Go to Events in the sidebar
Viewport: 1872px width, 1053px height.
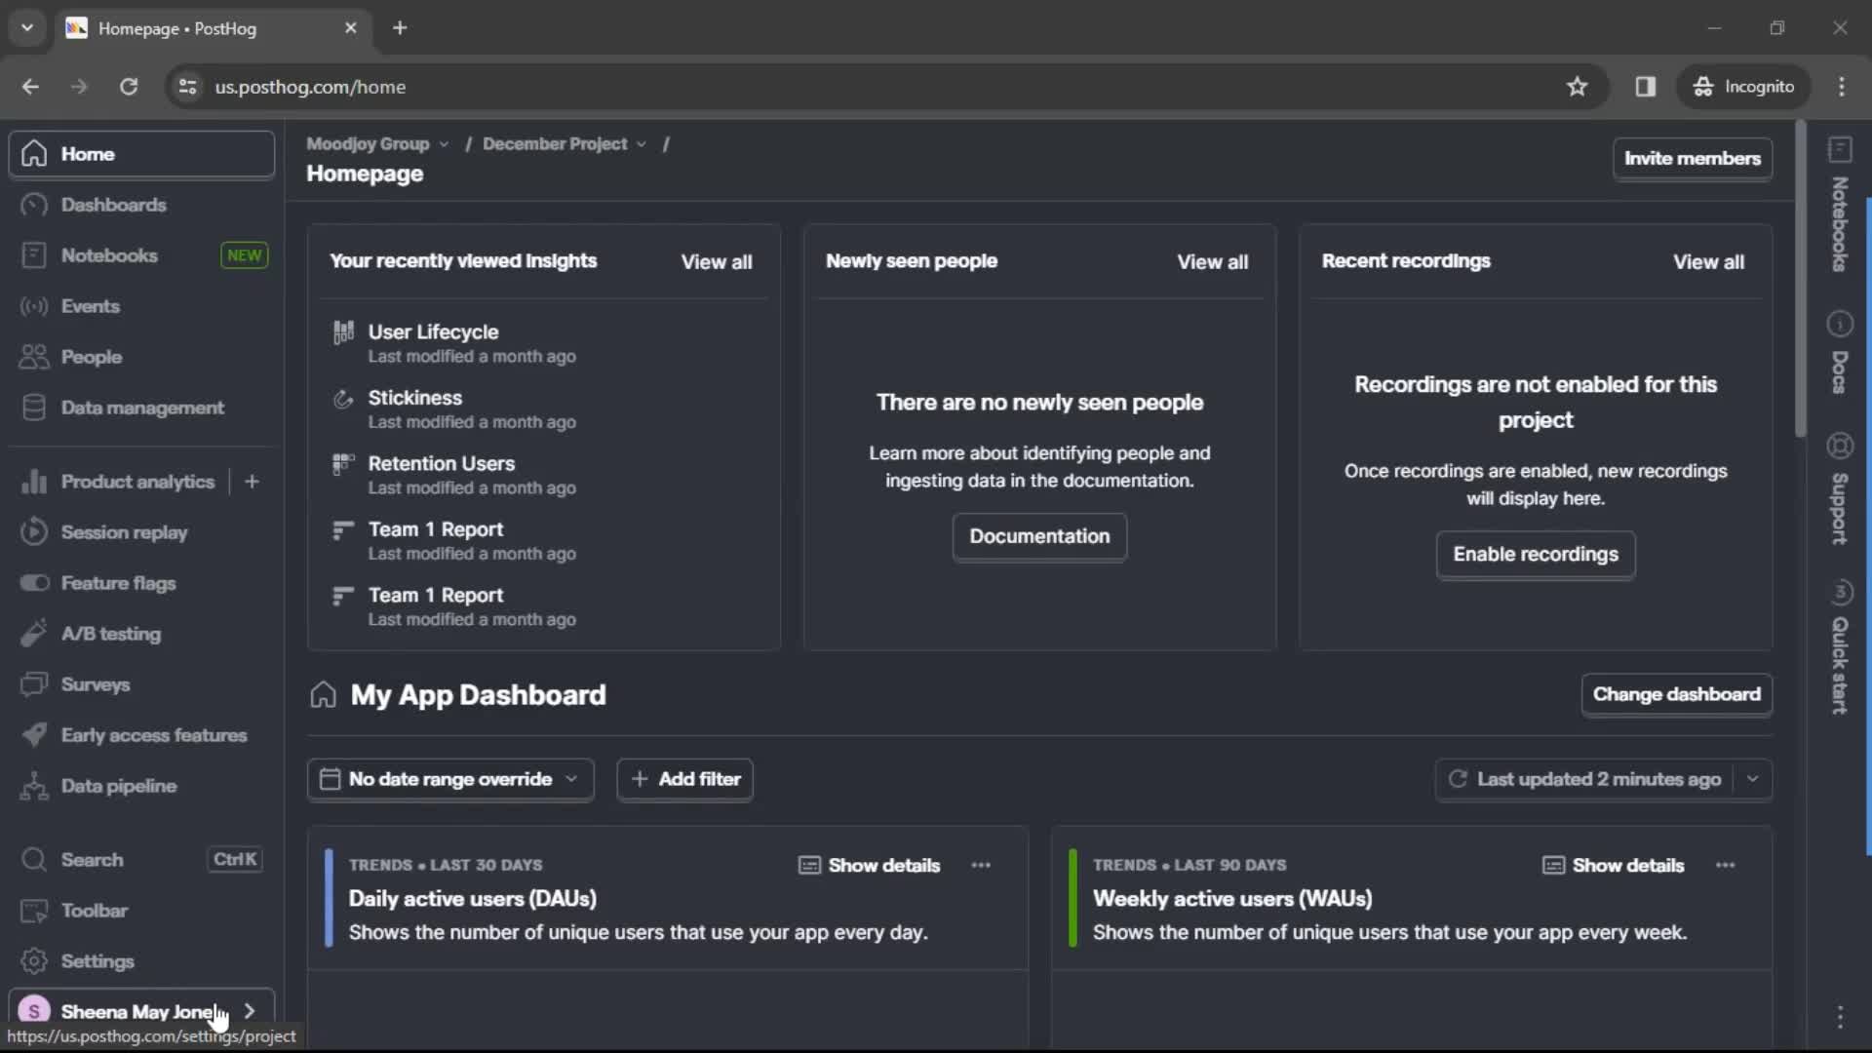[141, 306]
